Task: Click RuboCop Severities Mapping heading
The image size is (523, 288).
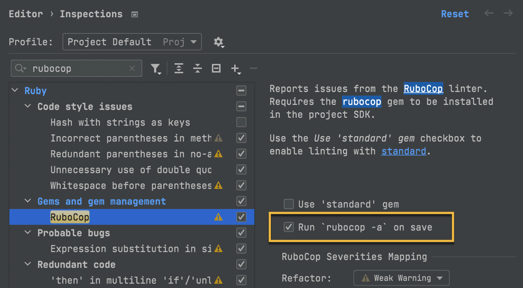Action: pos(354,257)
